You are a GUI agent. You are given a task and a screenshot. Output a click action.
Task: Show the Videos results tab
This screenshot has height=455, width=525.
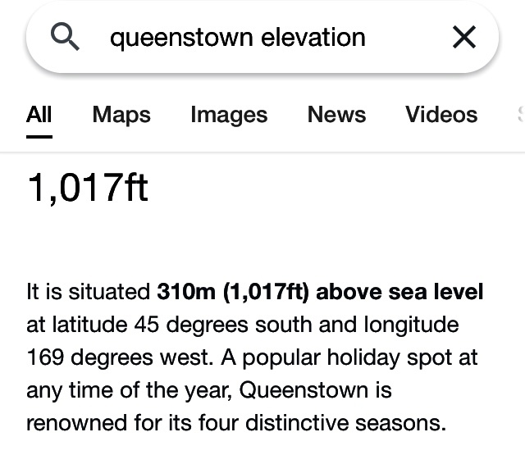pos(441,115)
